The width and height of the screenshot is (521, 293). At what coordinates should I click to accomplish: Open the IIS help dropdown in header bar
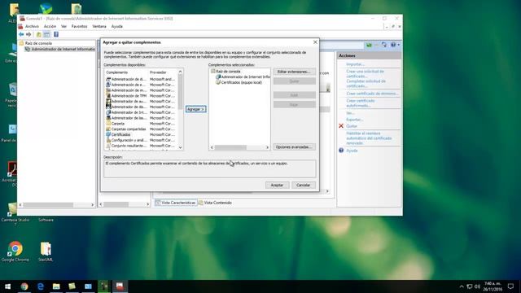[395, 45]
